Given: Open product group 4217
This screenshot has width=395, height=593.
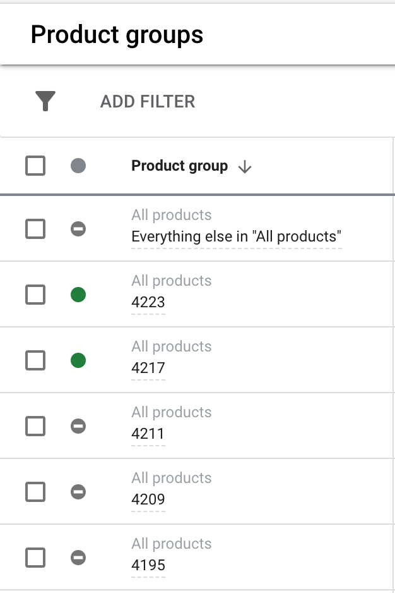Looking at the screenshot, I should coord(148,368).
